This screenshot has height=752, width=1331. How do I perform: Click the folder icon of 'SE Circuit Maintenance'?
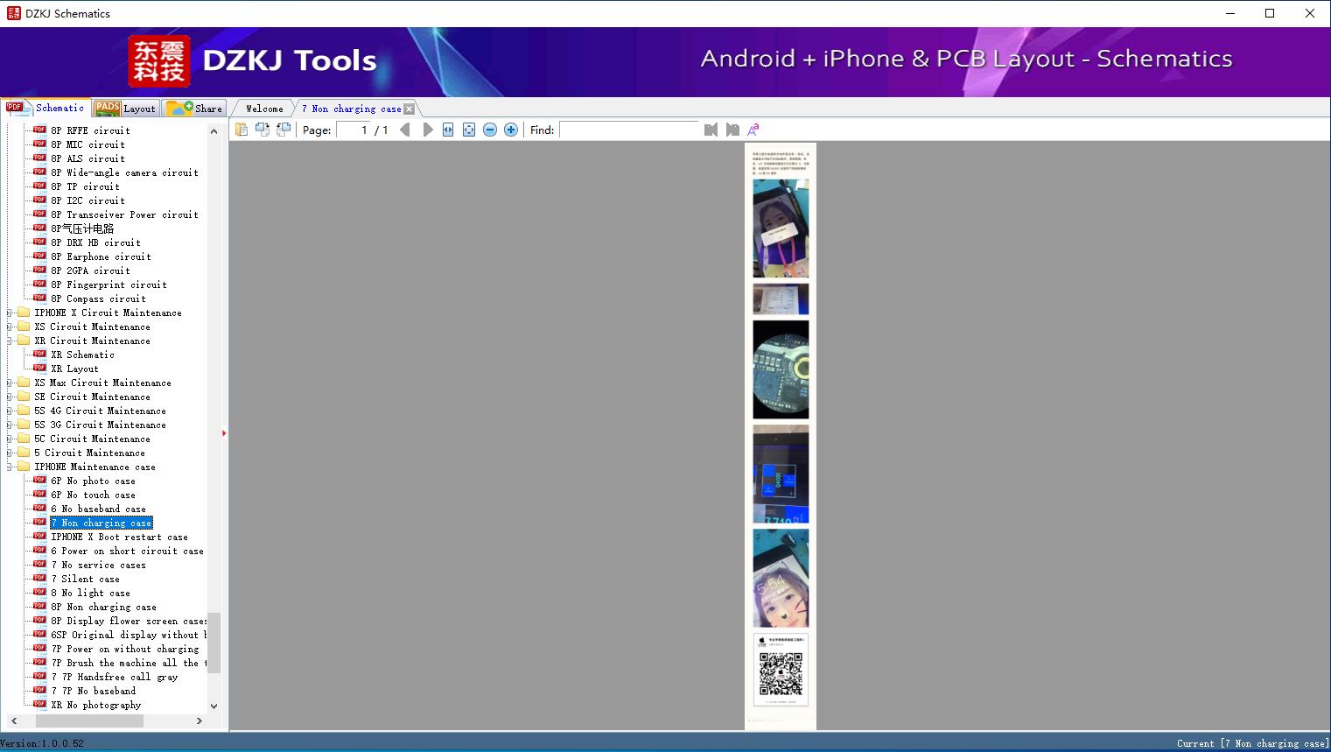[x=24, y=396]
